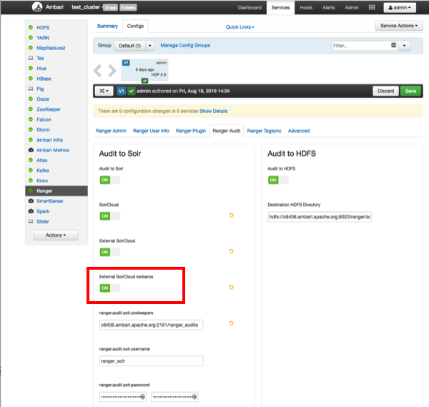This screenshot has height=407, width=429.
Task: Click the Ambari logo icon
Action: (37, 7)
